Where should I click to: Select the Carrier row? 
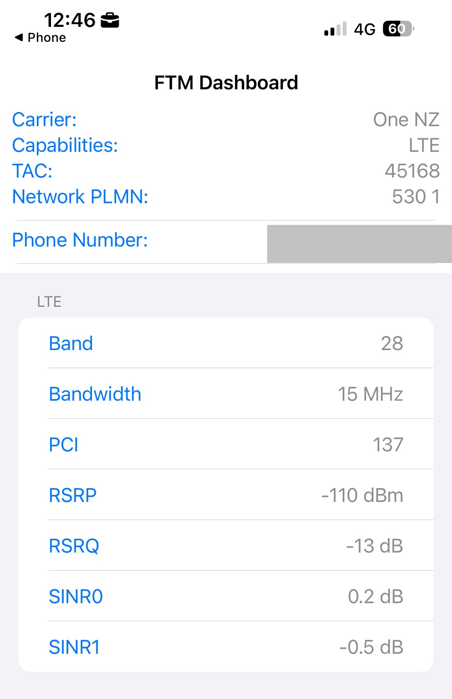coord(226,120)
